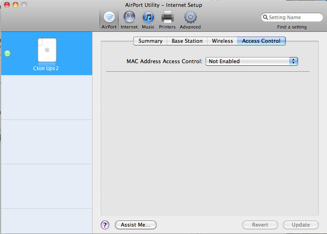Image resolution: width=327 pixels, height=234 pixels.
Task: Click the Cton Ups 2 label
Action: point(46,68)
